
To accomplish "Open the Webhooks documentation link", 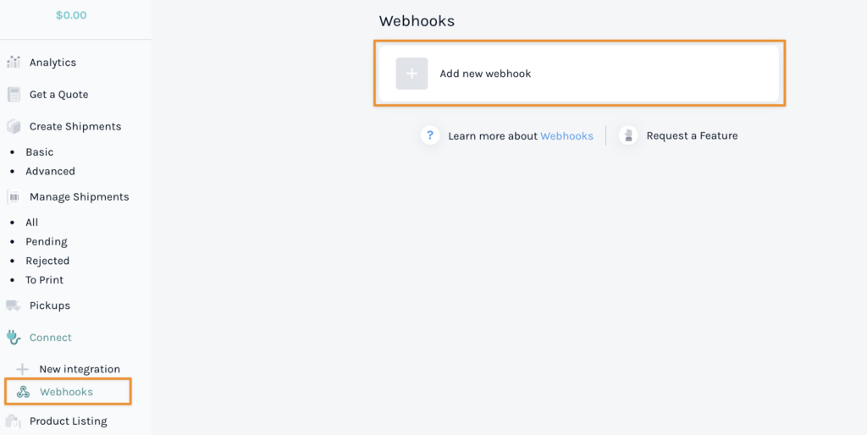I will pyautogui.click(x=566, y=135).
